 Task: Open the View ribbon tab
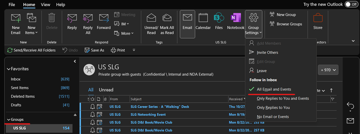[45, 4]
